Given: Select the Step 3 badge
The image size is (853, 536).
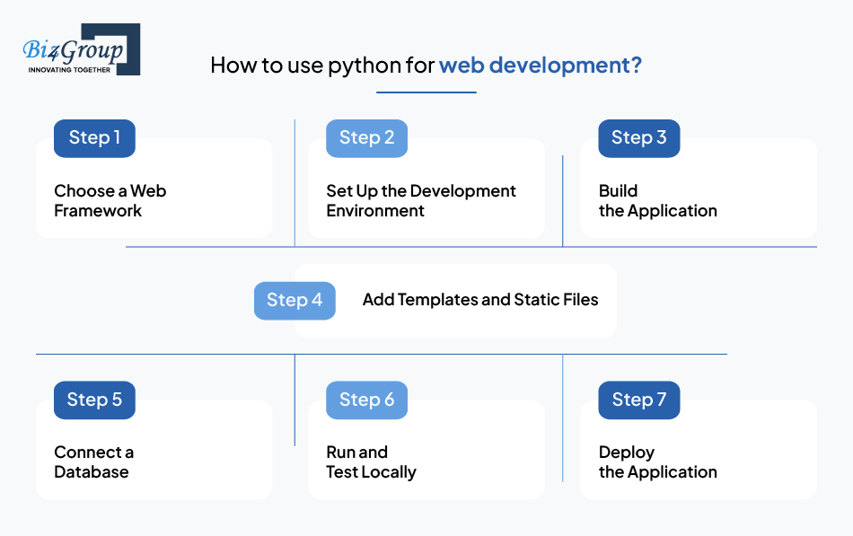Looking at the screenshot, I should point(639,138).
